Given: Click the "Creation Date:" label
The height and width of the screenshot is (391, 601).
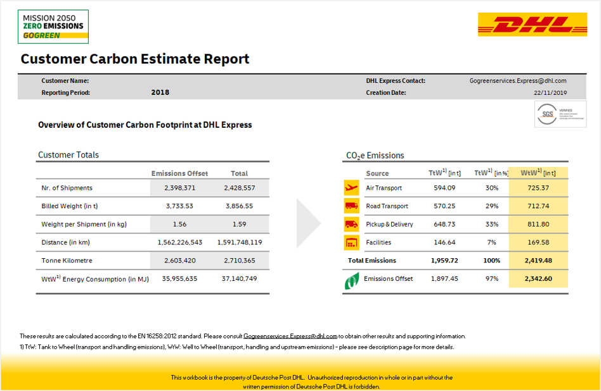Looking at the screenshot, I should tap(386, 92).
